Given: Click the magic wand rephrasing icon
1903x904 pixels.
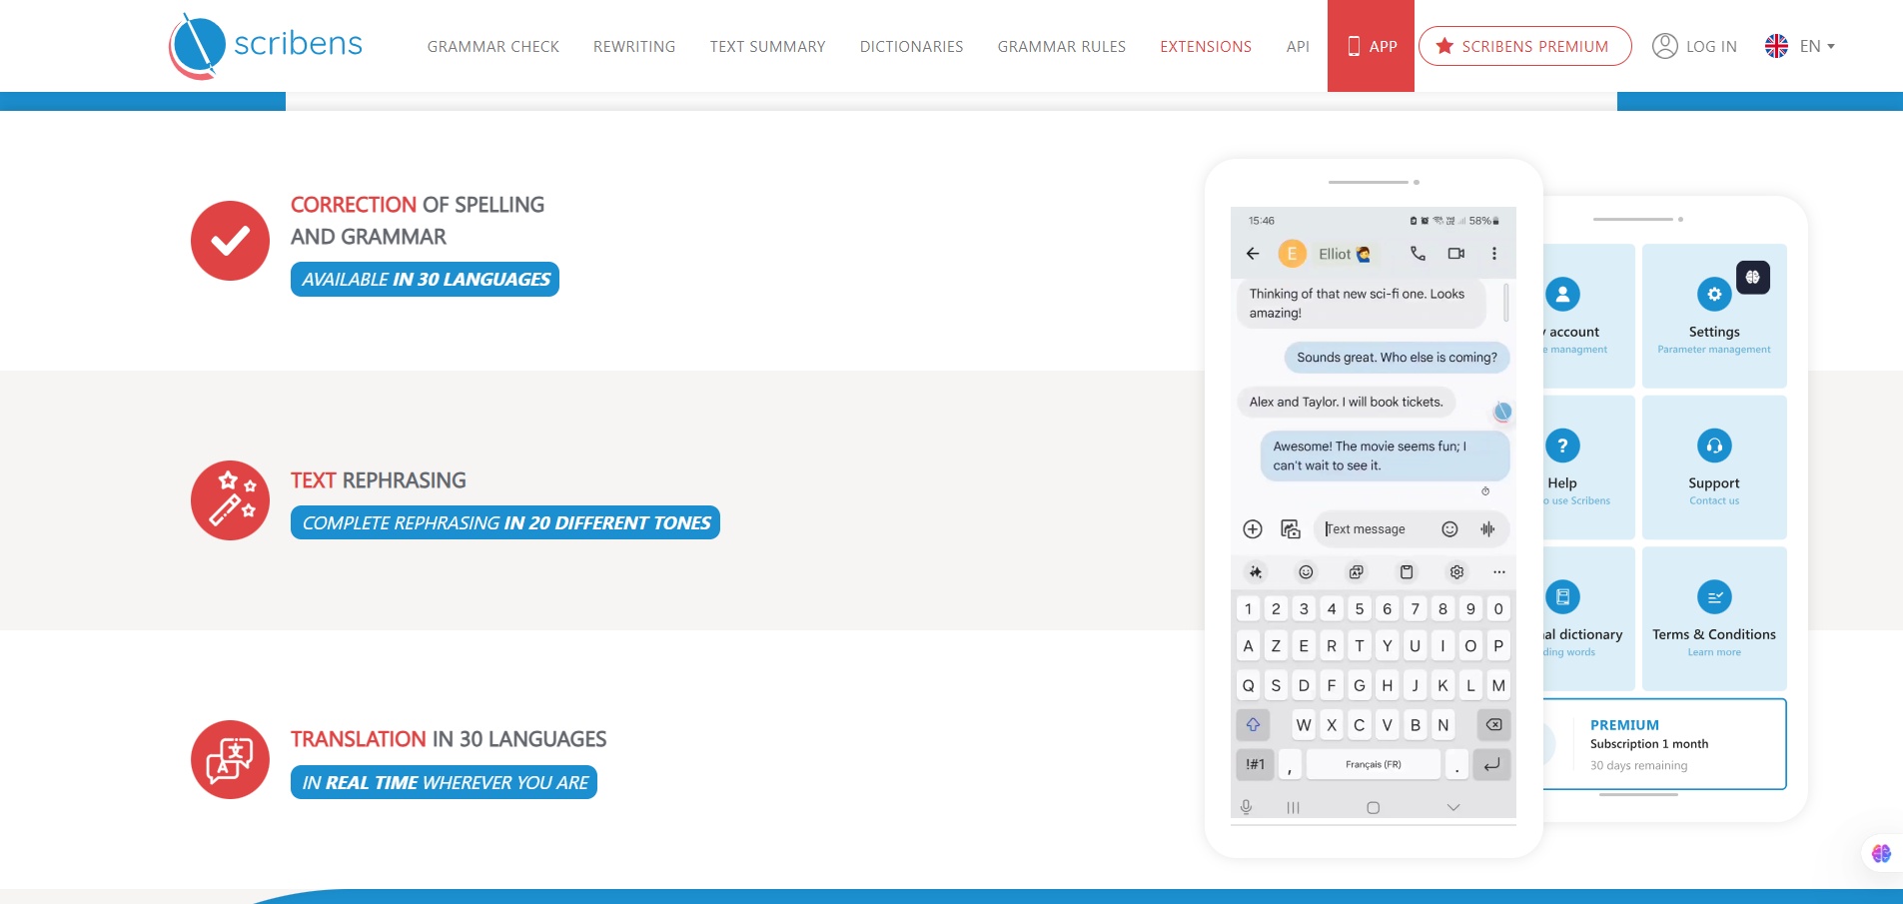Looking at the screenshot, I should (x=230, y=500).
